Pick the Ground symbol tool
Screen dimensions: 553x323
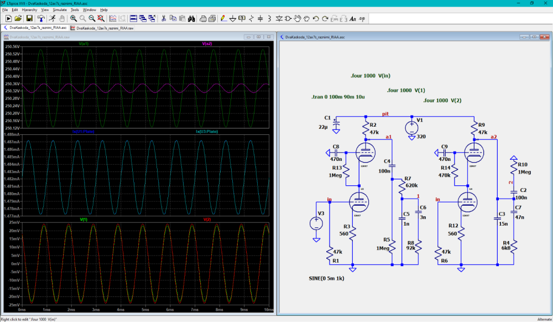[233, 18]
